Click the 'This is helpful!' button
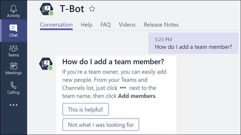Screen dimensions: 241x135 (86, 109)
